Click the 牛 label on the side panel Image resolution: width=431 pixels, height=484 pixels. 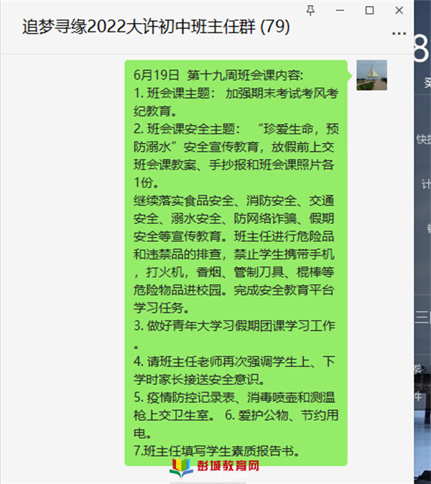pos(418,396)
